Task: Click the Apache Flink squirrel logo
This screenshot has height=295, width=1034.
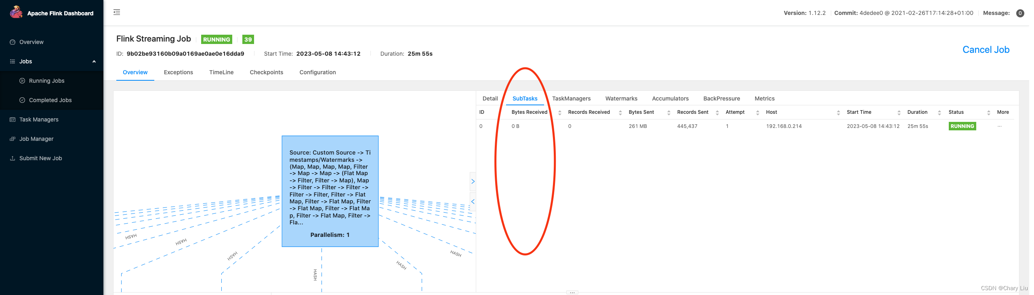Action: click(16, 12)
